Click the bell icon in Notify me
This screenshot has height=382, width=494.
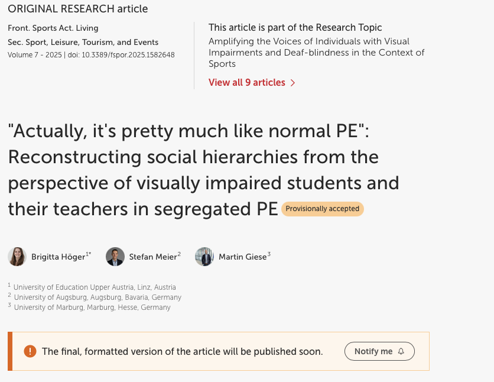pos(401,351)
